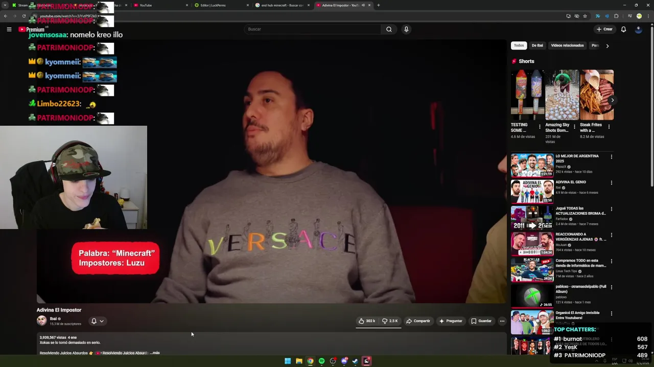Open options for Jugué TODAS las ACTUALIZACIONES video
Viewport: 654px width, 367px height.
611,209
